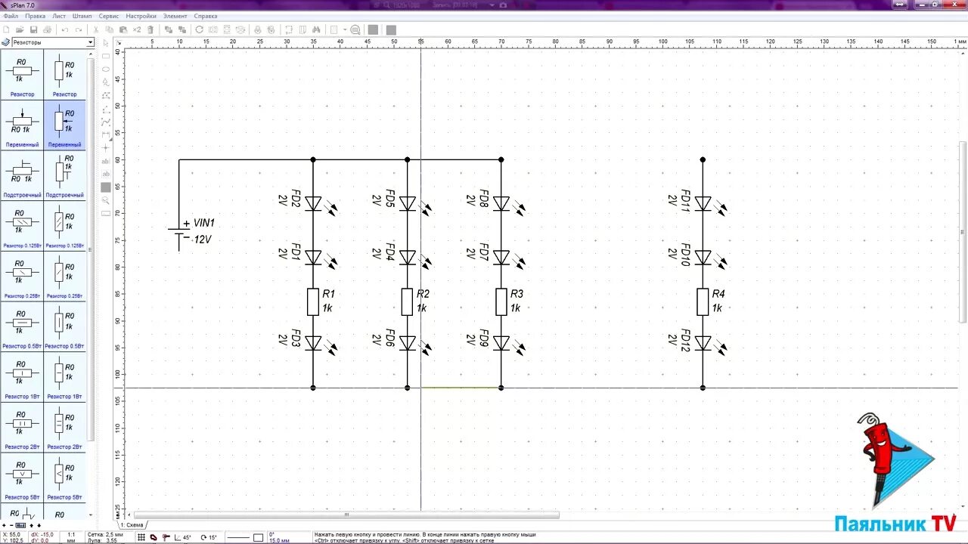The height and width of the screenshot is (544, 968).
Task: Click the LED labeled FD12
Action: [703, 343]
